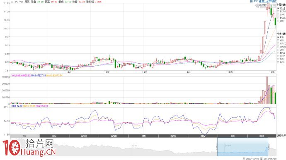
Task: Switch to the CCI tab below the chart
Action: (x=233, y=136)
